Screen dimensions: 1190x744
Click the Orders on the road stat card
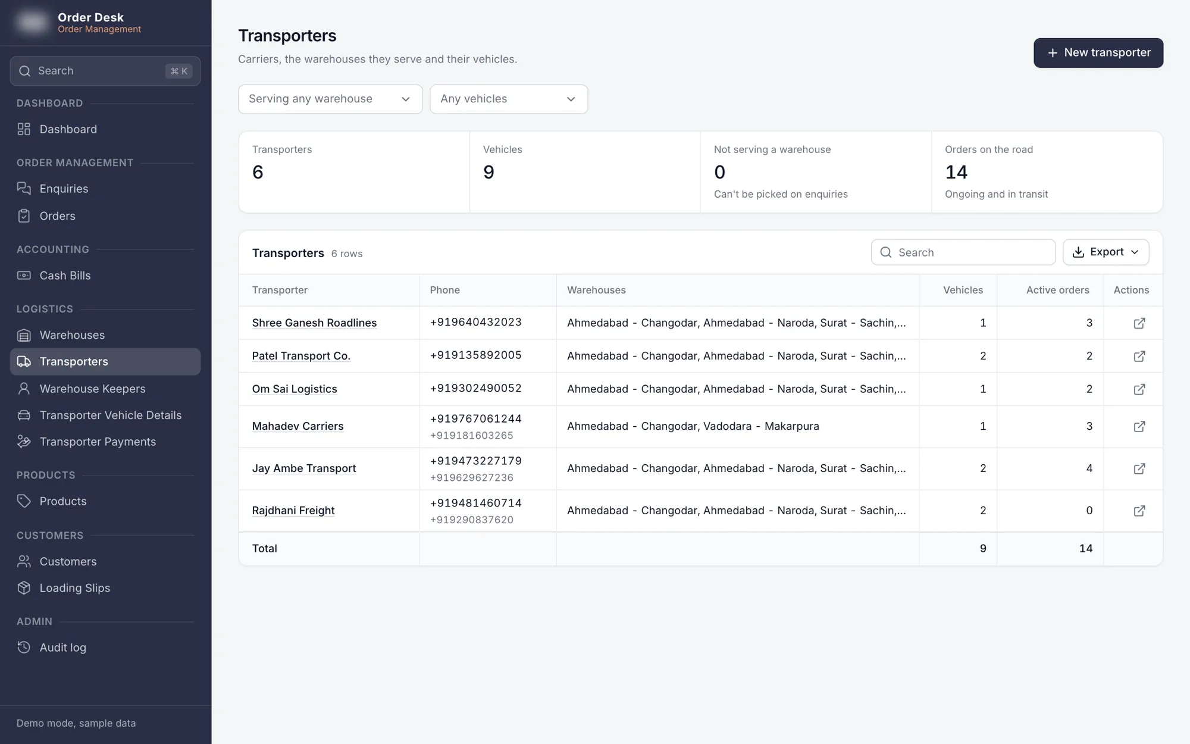pyautogui.click(x=1047, y=172)
